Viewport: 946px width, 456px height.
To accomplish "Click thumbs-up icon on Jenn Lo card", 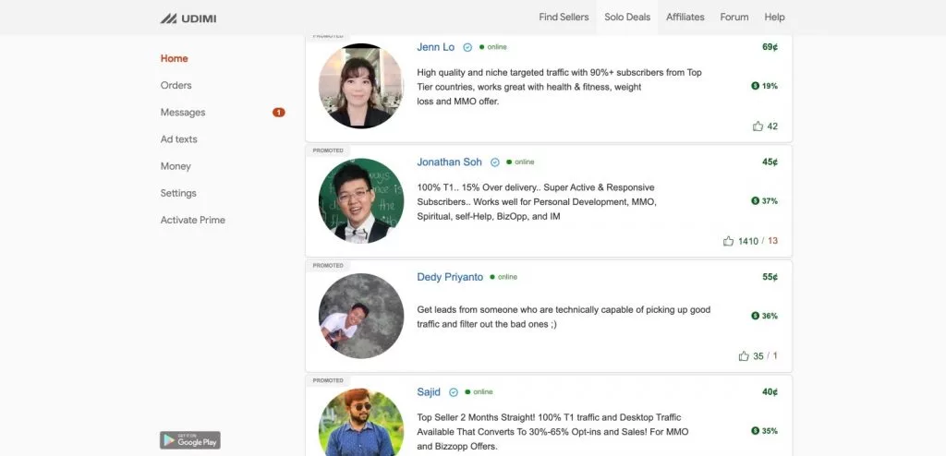I will tap(758, 126).
